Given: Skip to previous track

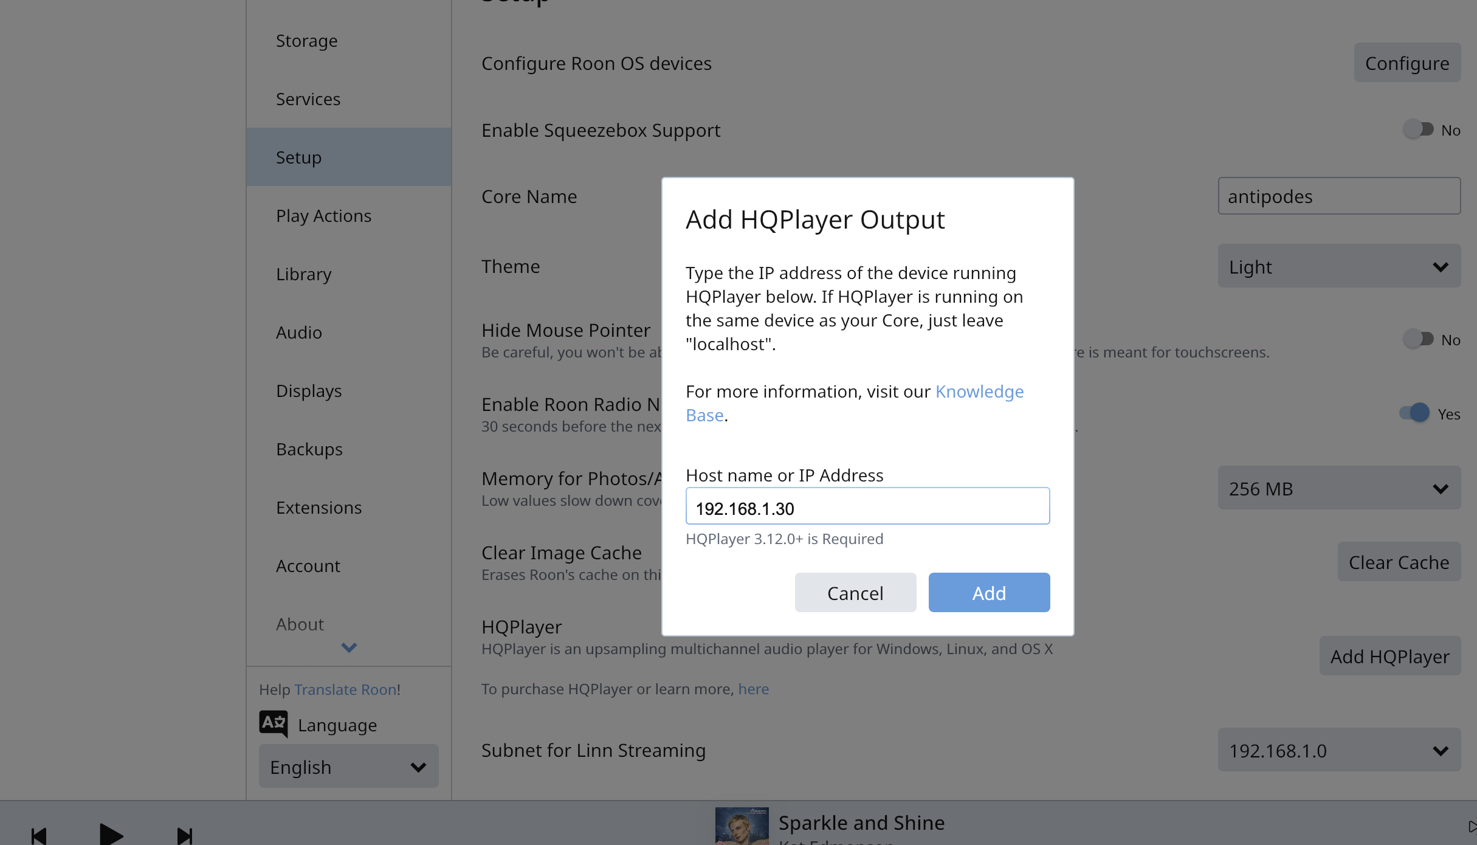Looking at the screenshot, I should click(39, 836).
